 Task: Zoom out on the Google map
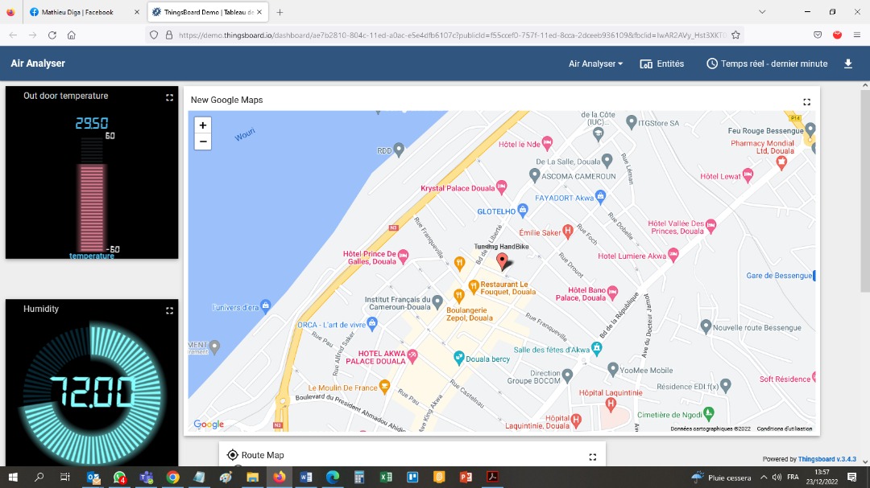pos(202,141)
